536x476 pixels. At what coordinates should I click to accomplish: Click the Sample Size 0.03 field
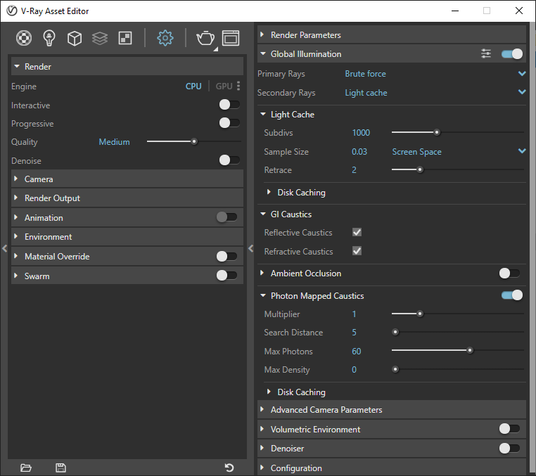(359, 151)
